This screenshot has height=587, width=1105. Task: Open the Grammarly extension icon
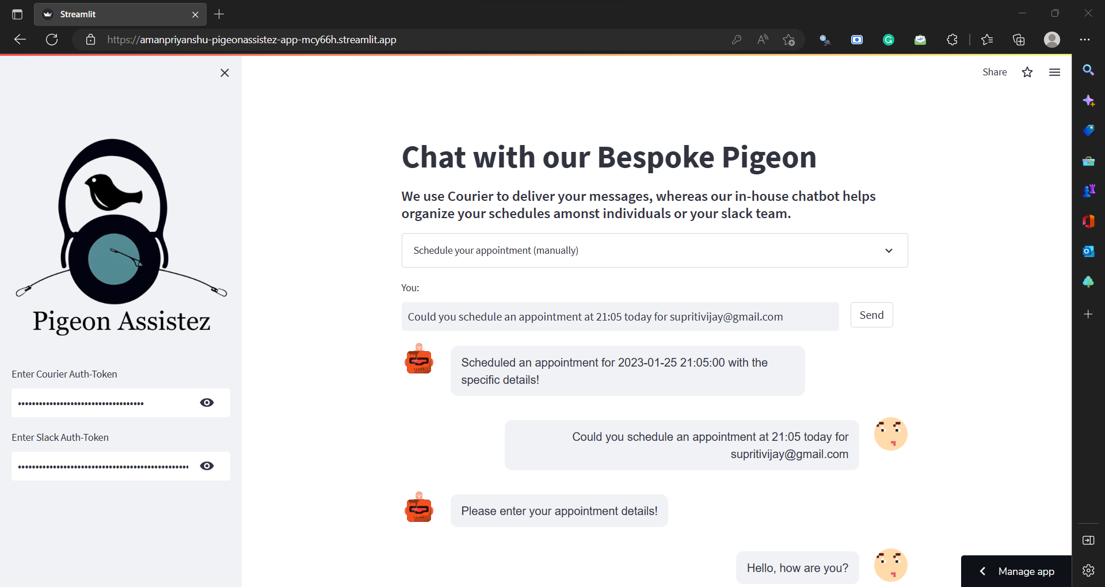coord(889,40)
